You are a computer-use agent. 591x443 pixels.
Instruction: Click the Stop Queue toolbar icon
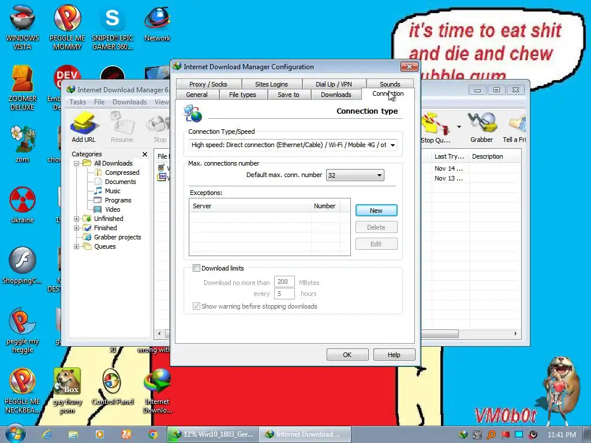point(436,128)
